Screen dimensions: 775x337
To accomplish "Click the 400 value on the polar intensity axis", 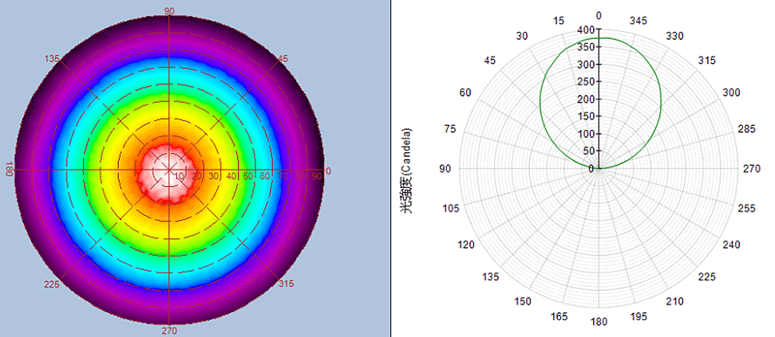I will click(585, 30).
